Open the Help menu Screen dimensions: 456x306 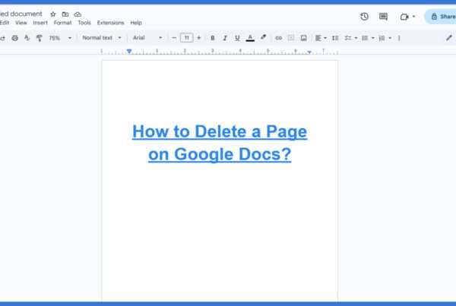136,23
